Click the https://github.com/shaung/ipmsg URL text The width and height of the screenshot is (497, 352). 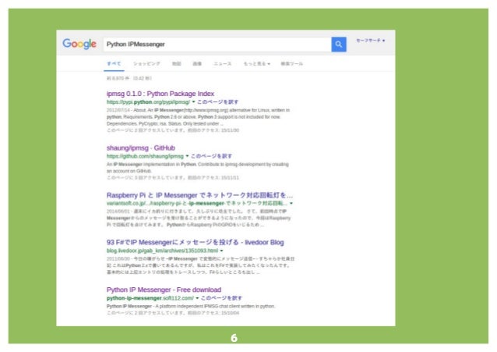pos(145,156)
